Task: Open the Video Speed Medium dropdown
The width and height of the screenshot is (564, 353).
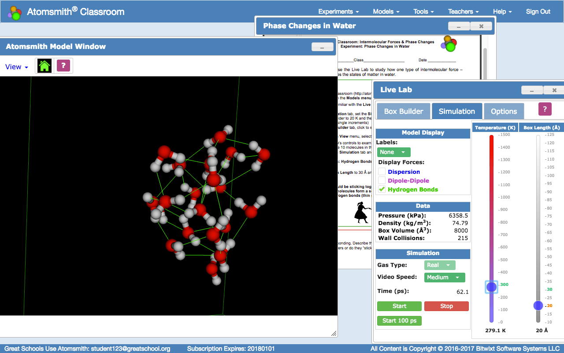Action: pyautogui.click(x=445, y=278)
